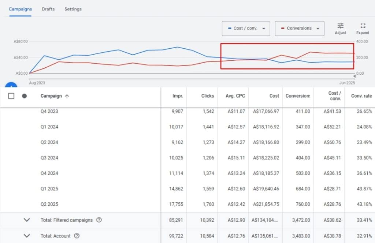Select the Campaigns tab
Screen dimensions: 375x243
pos(20,9)
